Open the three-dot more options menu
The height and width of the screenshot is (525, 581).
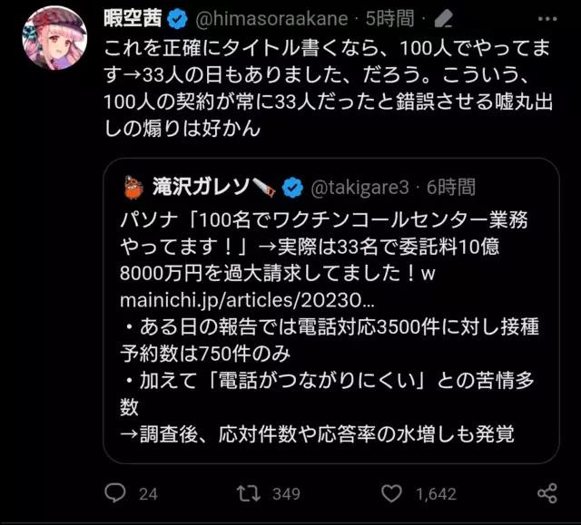coord(547,19)
